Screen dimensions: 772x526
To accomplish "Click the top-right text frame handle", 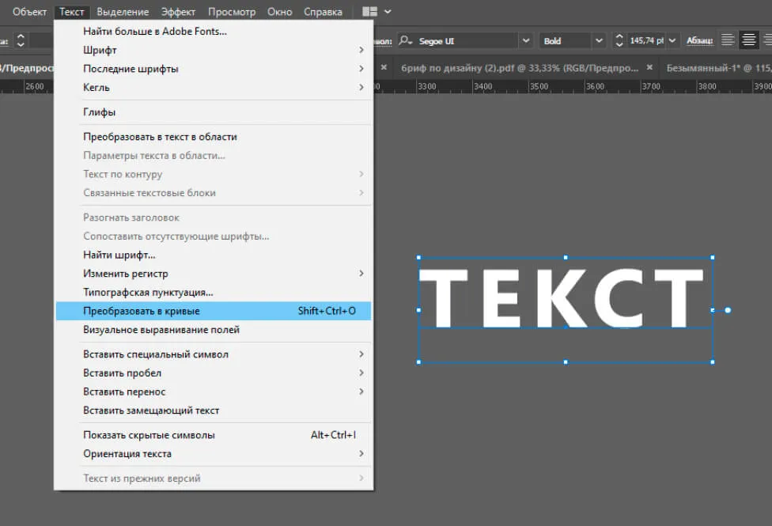I will coord(713,258).
